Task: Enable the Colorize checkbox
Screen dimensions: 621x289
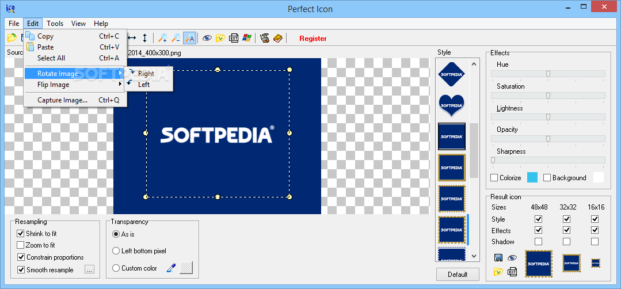Action: [x=494, y=178]
